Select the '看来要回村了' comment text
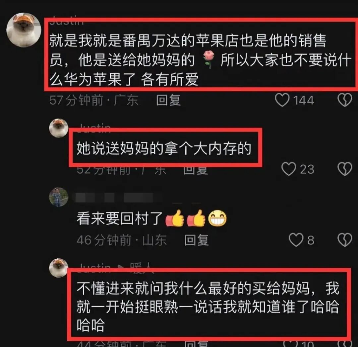This screenshot has width=358, height=347. (x=119, y=218)
